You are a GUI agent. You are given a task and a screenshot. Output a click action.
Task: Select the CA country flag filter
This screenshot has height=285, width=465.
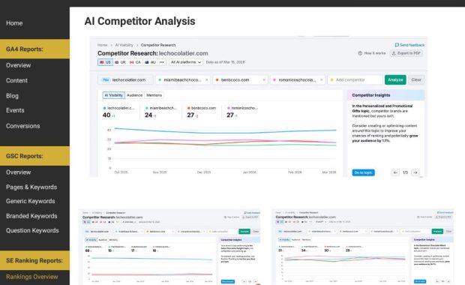click(x=135, y=62)
